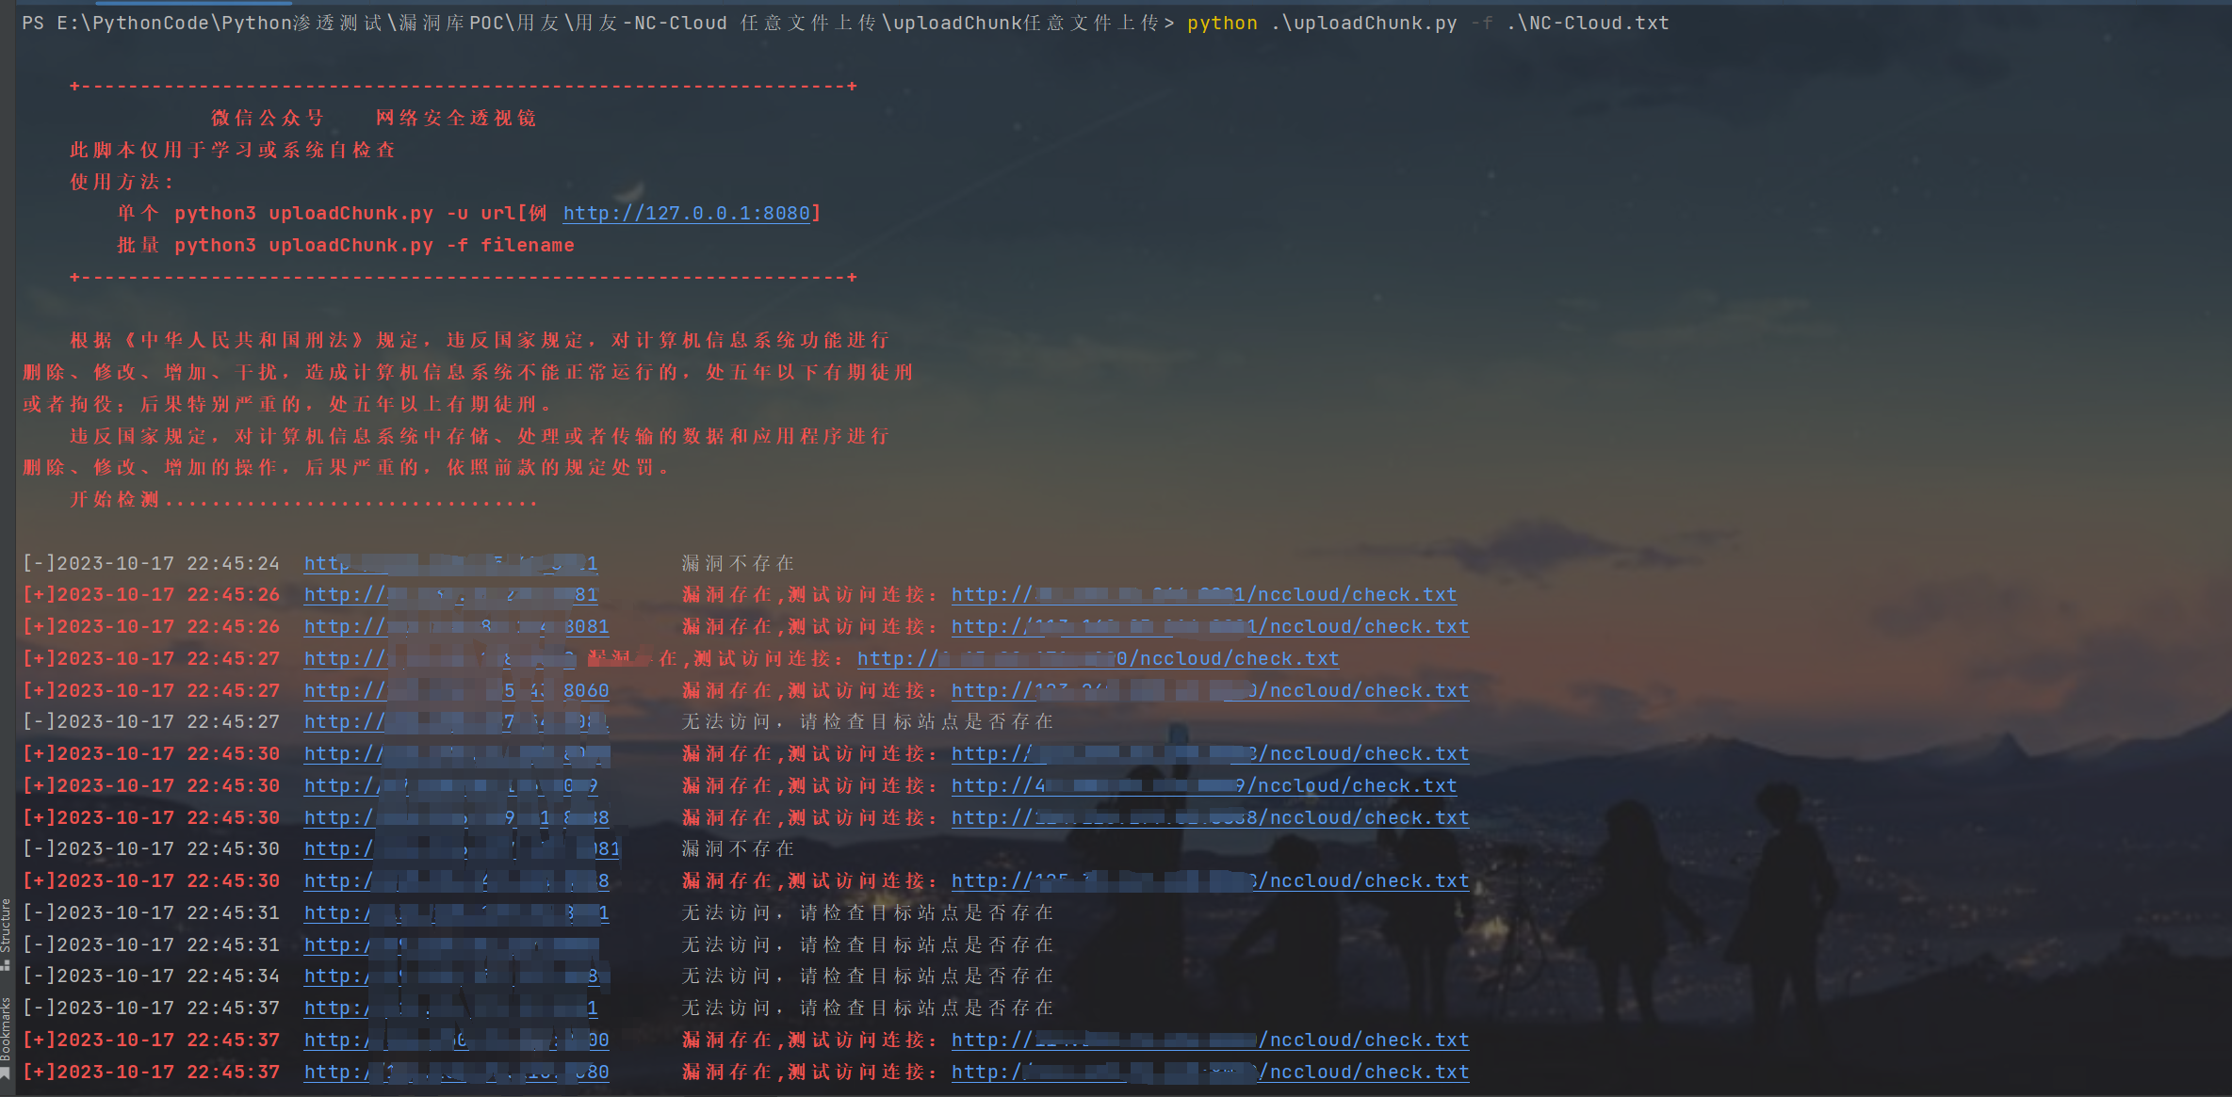Screen dimensions: 2232x1097
Task: Open check.txt link on first vulnerable row
Action: pos(1203,594)
